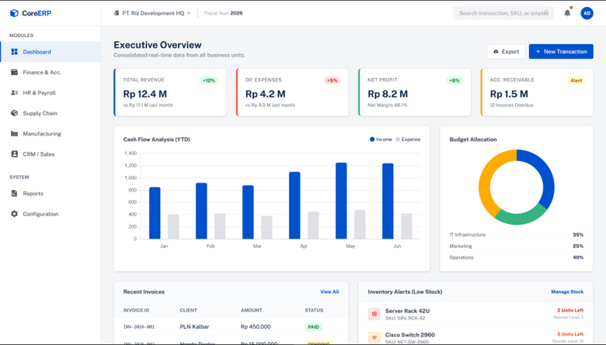
Task: Click the Manufacturing factory icon
Action: point(14,134)
